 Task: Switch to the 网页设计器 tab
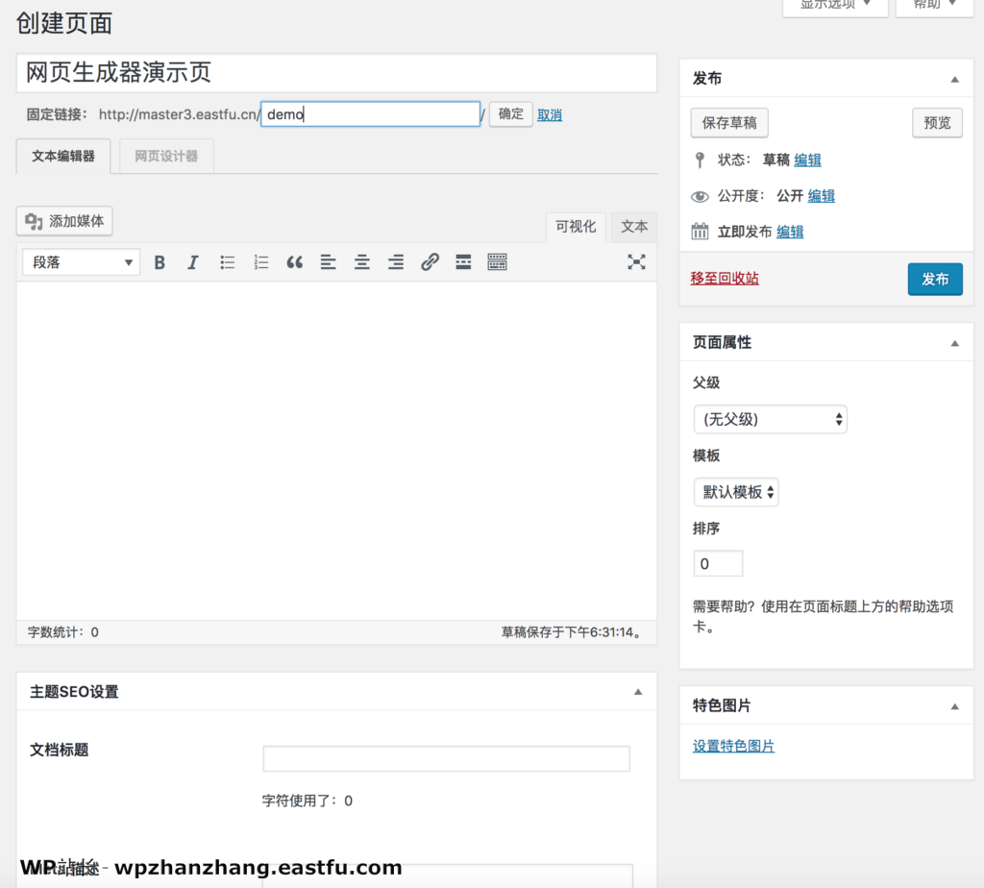(164, 156)
